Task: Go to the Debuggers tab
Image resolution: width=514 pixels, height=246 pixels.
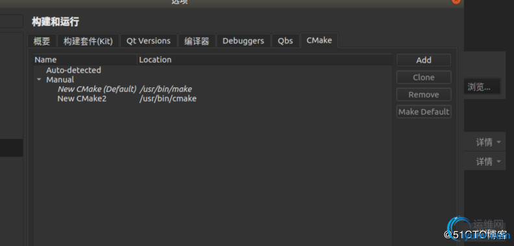Action: coord(243,41)
